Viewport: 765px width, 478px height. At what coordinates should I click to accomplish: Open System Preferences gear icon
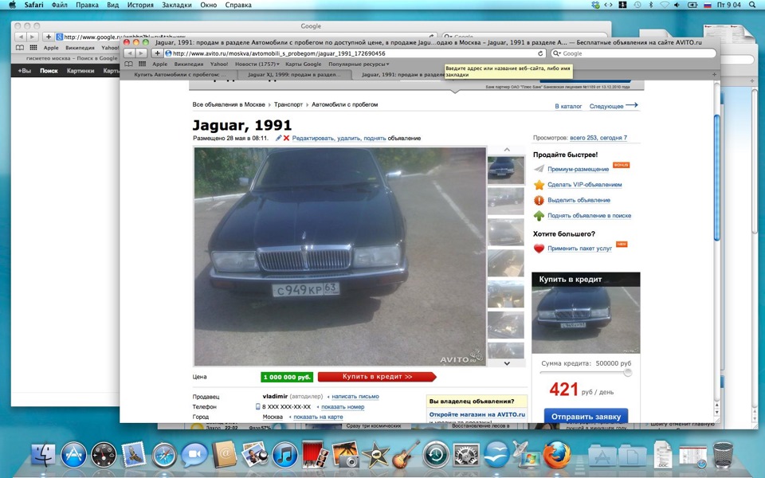pyautogui.click(x=466, y=455)
